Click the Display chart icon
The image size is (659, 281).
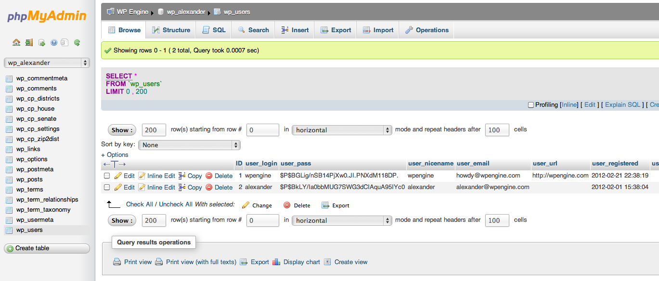[x=276, y=262]
